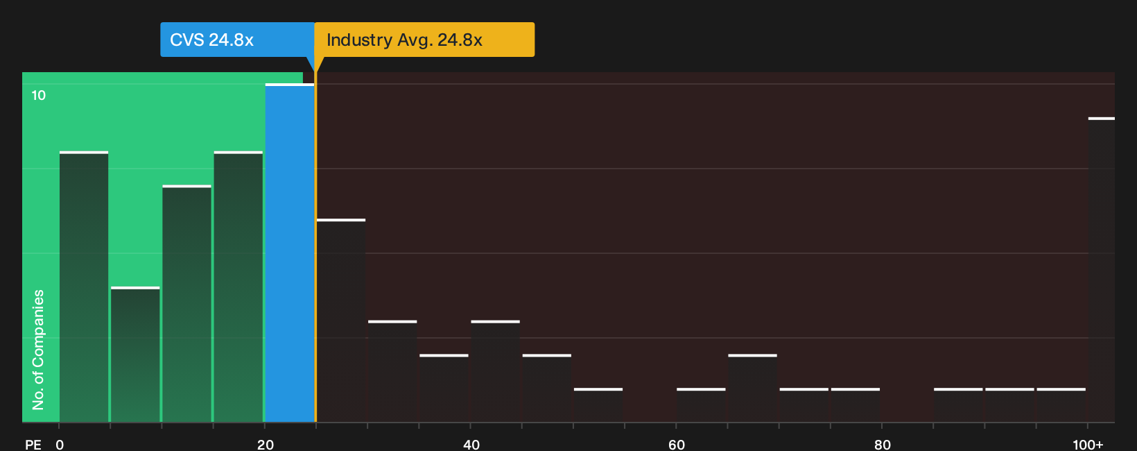This screenshot has width=1137, height=451.
Task: Select the histogram bar for PE 10-15
Action: click(x=186, y=304)
